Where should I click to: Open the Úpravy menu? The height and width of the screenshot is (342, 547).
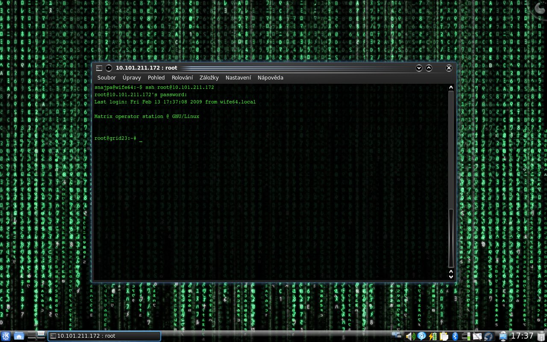coord(132,78)
